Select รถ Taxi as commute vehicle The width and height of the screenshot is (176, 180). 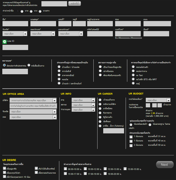pos(133,75)
